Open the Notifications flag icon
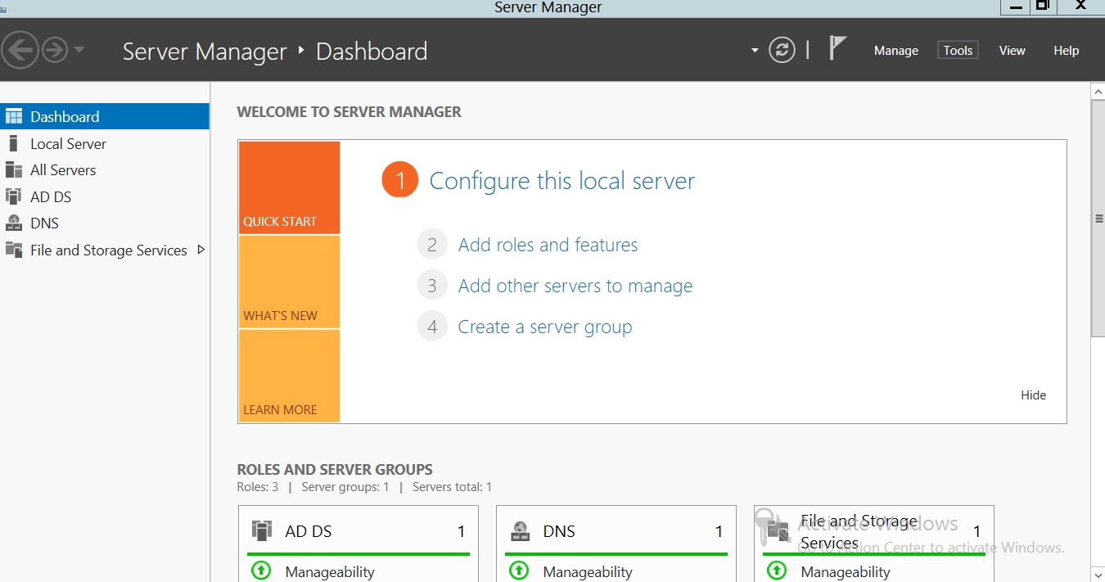Image resolution: width=1105 pixels, height=582 pixels. click(x=837, y=49)
